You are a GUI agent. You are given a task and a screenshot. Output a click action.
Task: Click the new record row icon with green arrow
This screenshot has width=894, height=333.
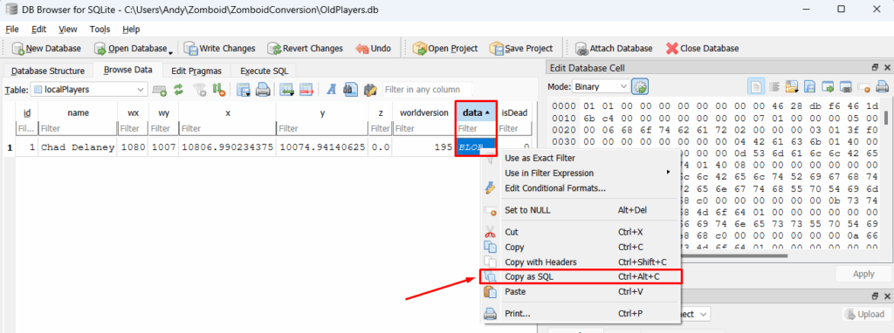tap(286, 90)
